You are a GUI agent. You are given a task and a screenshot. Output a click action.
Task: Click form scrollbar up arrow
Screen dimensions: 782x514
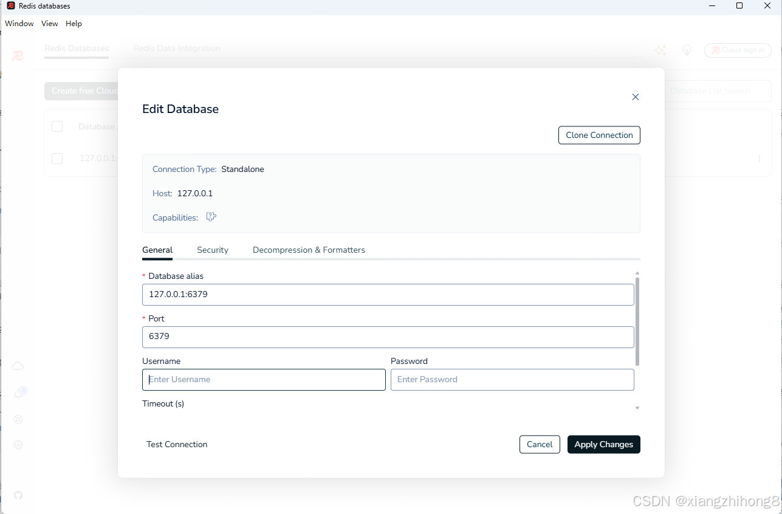pyautogui.click(x=637, y=273)
